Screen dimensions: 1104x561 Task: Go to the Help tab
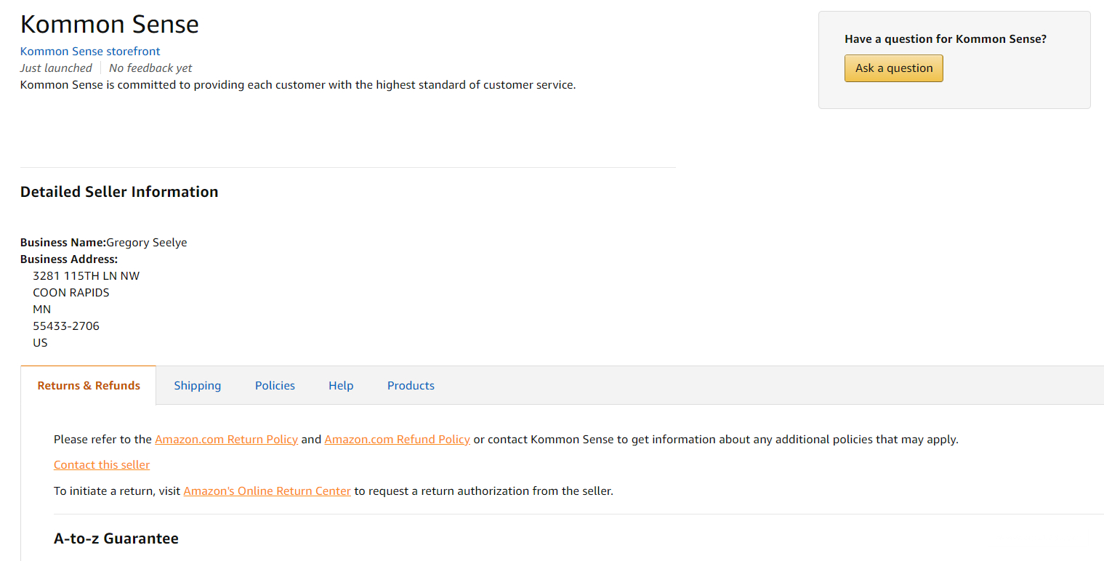coord(341,386)
